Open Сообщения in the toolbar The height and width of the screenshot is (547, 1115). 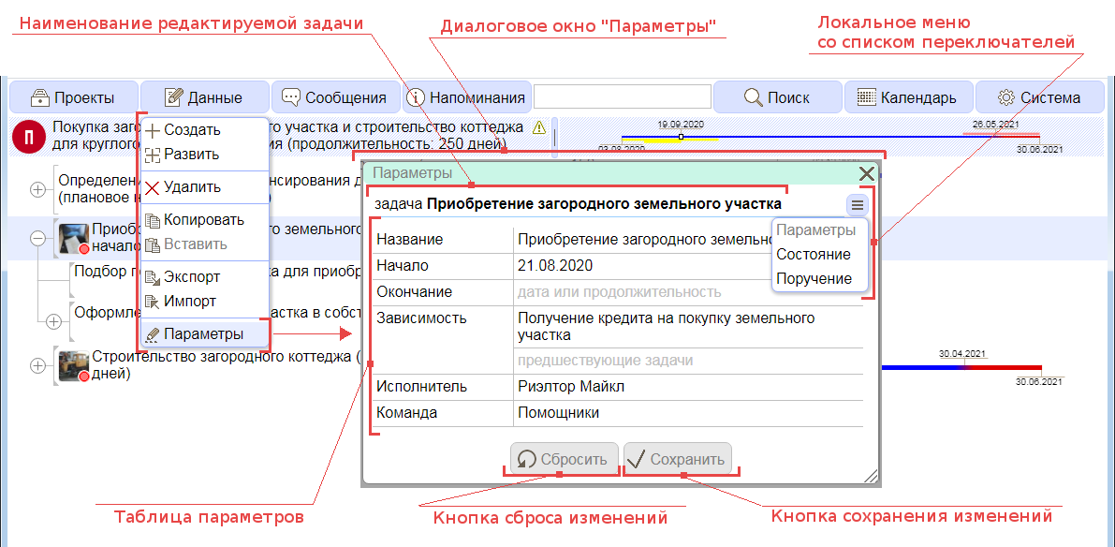pyautogui.click(x=336, y=97)
